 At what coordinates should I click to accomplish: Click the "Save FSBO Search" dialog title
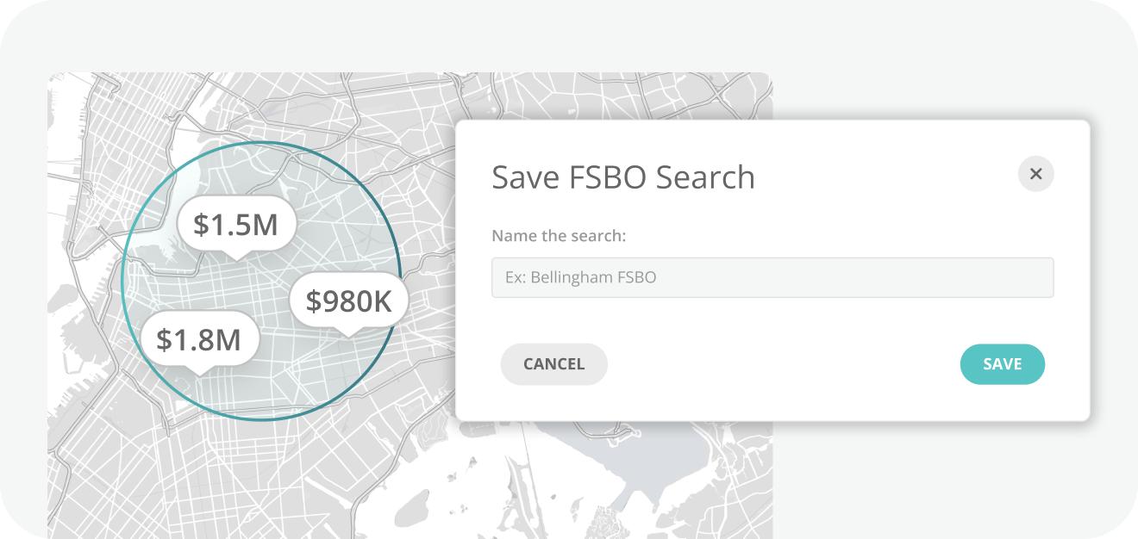click(x=622, y=177)
